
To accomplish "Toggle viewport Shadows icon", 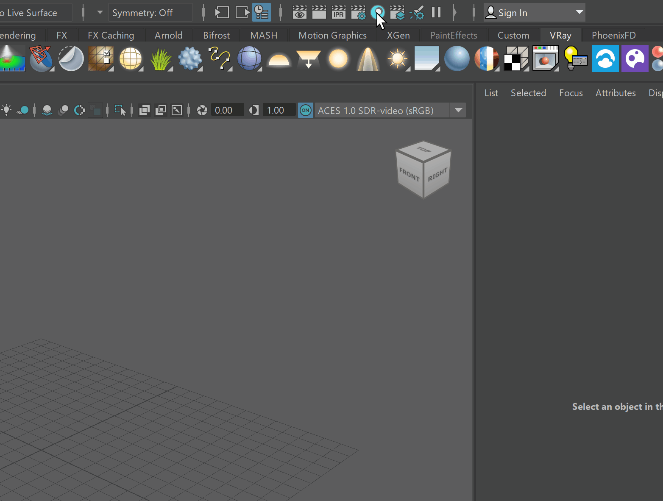I will [23, 110].
